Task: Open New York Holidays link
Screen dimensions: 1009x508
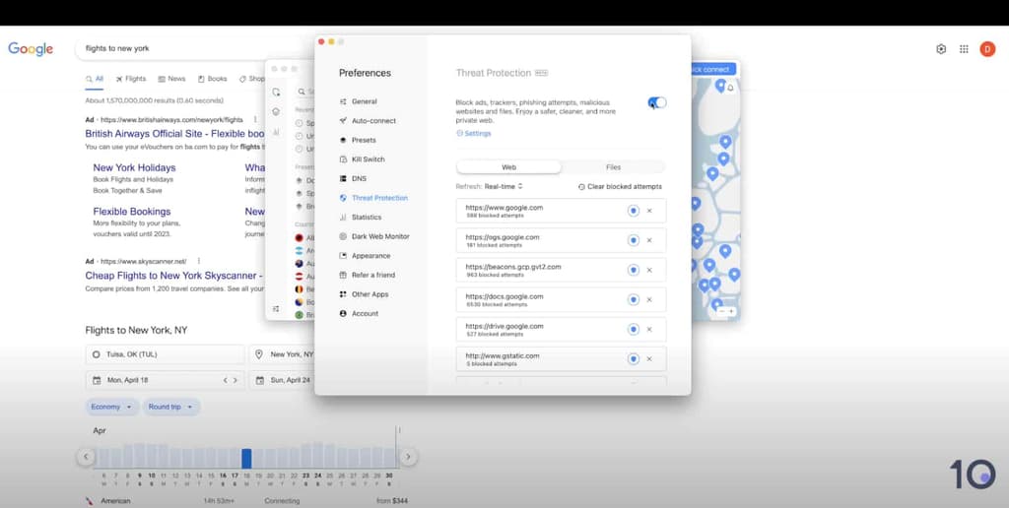Action: 134,167
